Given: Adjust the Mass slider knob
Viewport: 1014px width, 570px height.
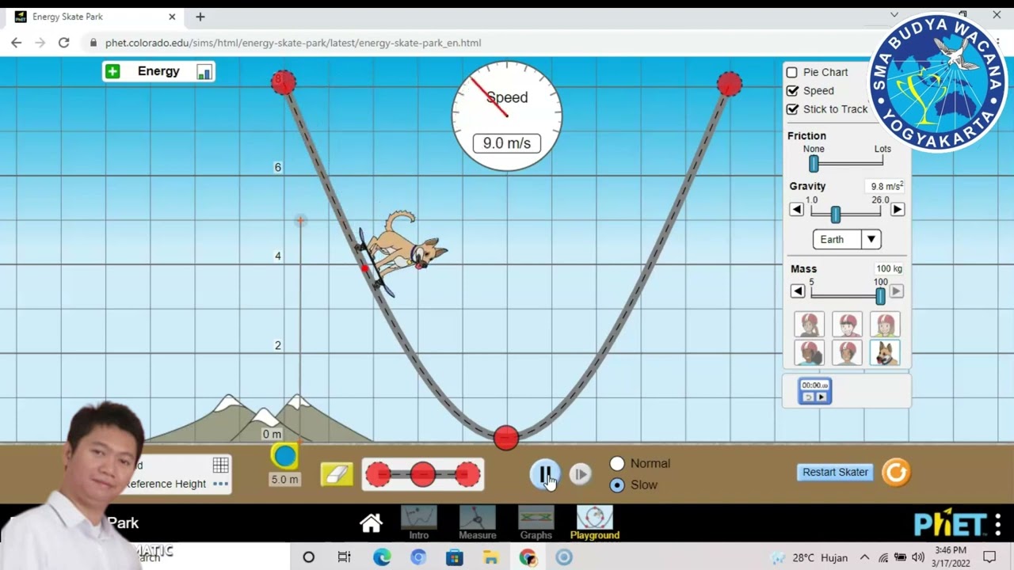Looking at the screenshot, I should point(880,295).
